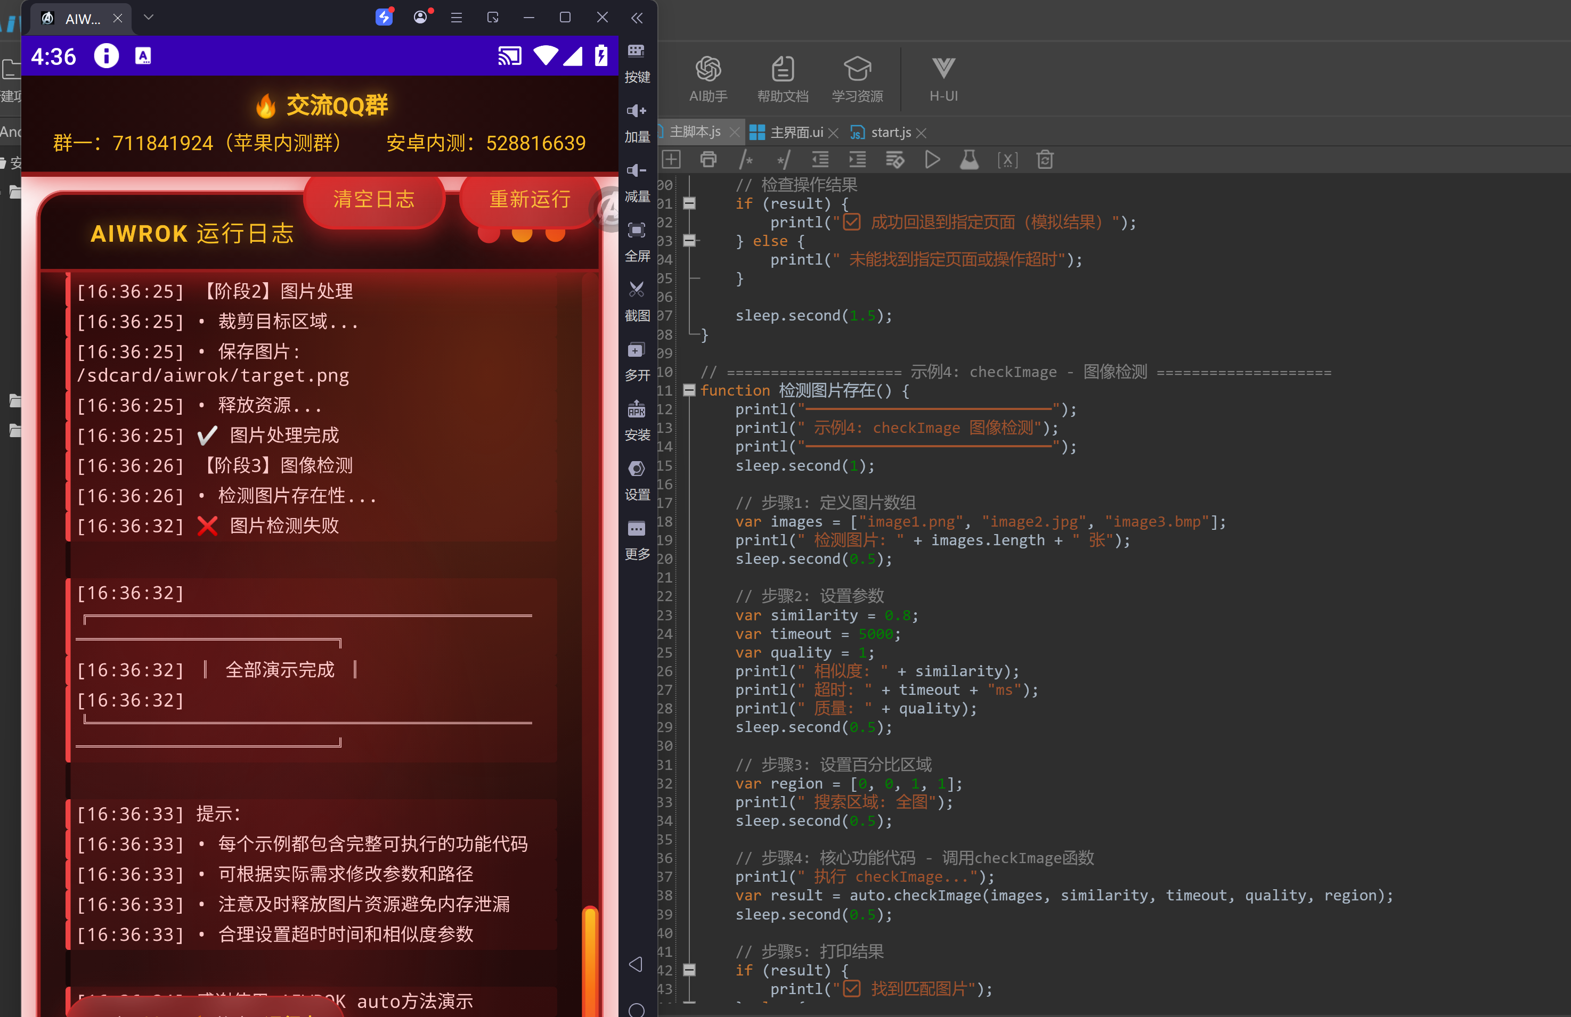1571x1017 pixels.
Task: Click the 清空日志 clear log button
Action: pos(373,199)
